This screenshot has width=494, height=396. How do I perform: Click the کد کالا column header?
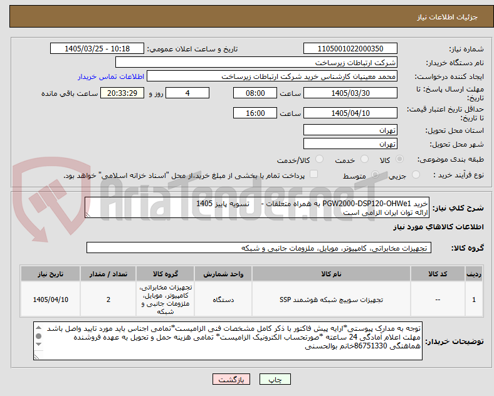pyautogui.click(x=438, y=274)
